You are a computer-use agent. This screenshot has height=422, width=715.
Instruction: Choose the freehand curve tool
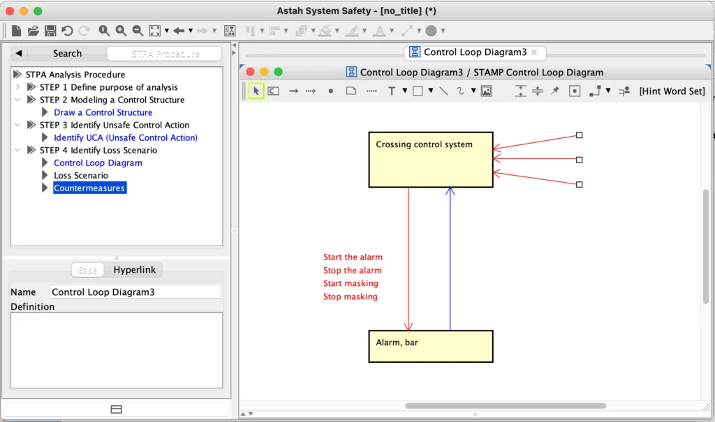[x=461, y=91]
